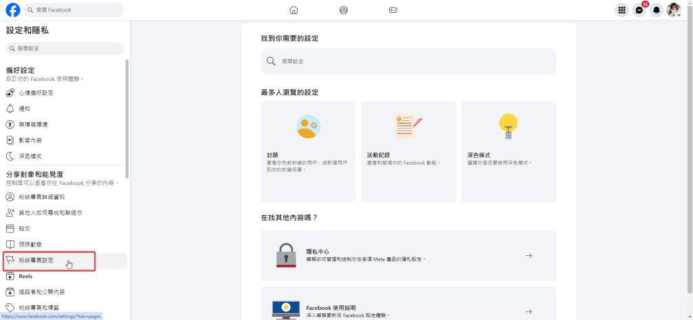Open the 封鎖 settings card
The width and height of the screenshot is (693, 320).
point(308,151)
